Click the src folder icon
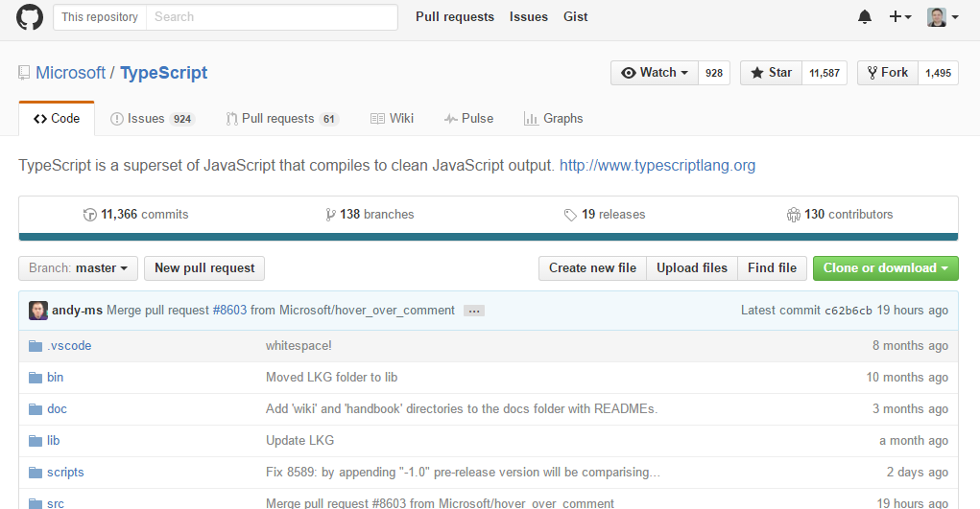980x509 pixels. coord(36,503)
